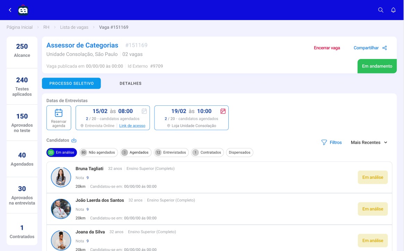The width and height of the screenshot is (404, 251).
Task: Click the download icon next to Candidatos
Action: click(x=74, y=140)
